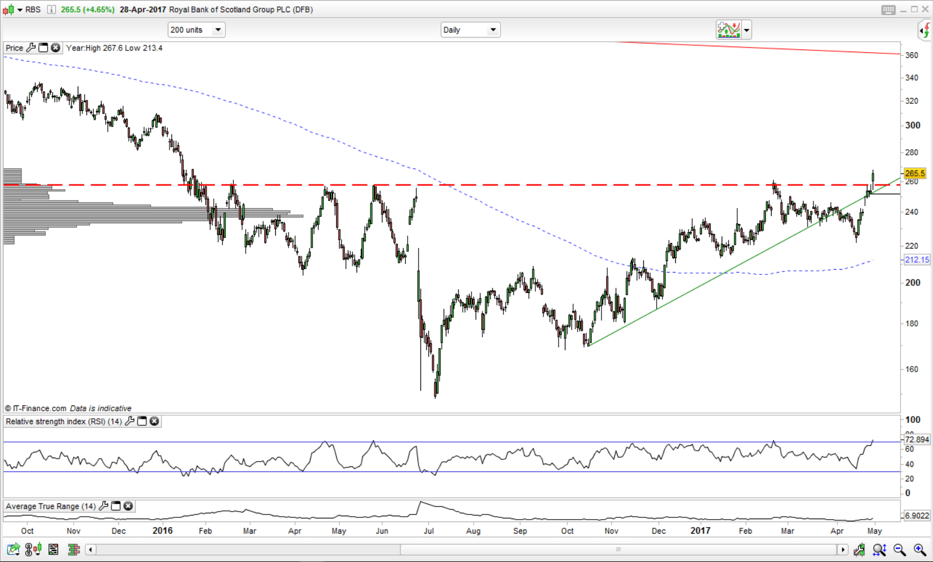Viewport: 933px width, 562px height.
Task: Click the linked candlestick chart icon
Action: click(33, 549)
